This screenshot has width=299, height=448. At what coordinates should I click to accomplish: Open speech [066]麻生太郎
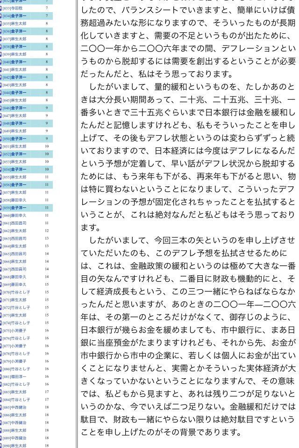pyautogui.click(x=14, y=262)
